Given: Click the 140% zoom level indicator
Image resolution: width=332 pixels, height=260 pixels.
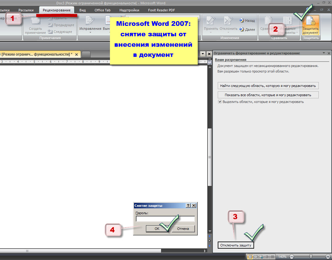Looking at the screenshot, I should click(282, 257).
